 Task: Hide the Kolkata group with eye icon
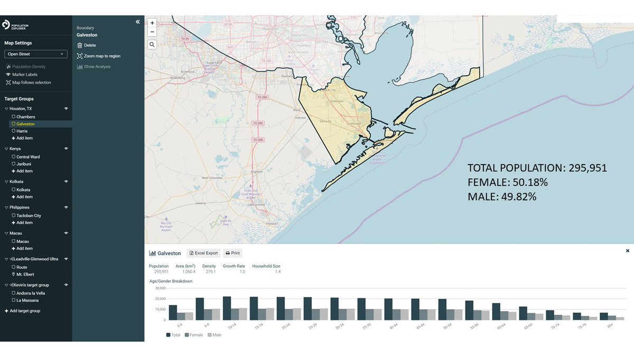point(67,181)
